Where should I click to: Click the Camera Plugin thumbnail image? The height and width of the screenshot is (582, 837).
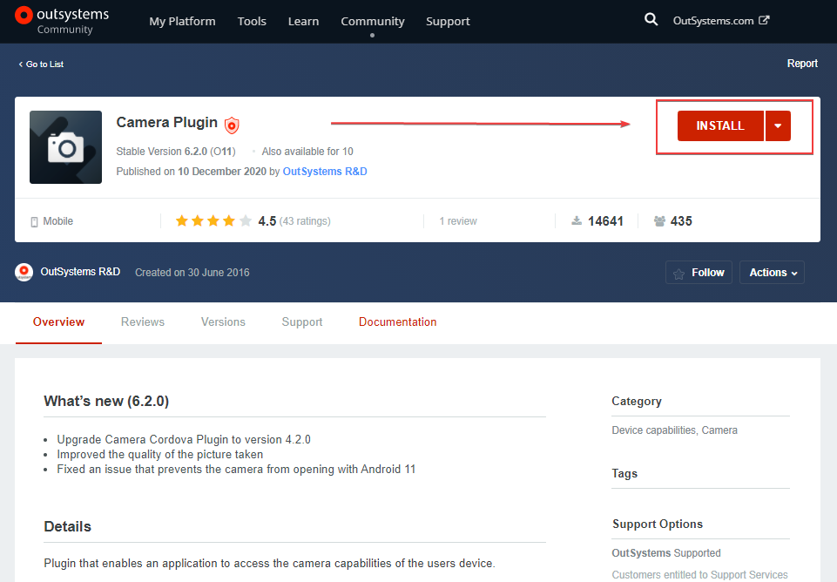pos(65,146)
